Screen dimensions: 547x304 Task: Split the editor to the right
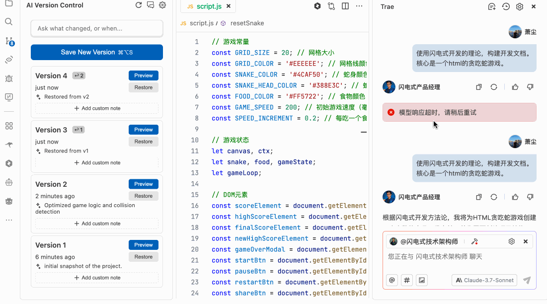click(x=345, y=6)
